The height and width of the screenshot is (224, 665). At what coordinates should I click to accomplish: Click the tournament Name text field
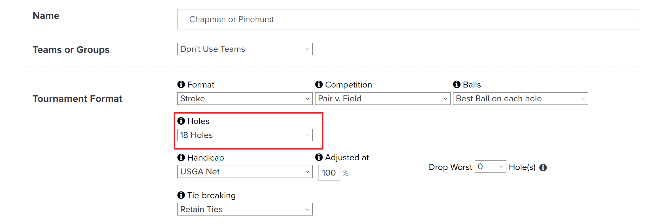pos(408,19)
